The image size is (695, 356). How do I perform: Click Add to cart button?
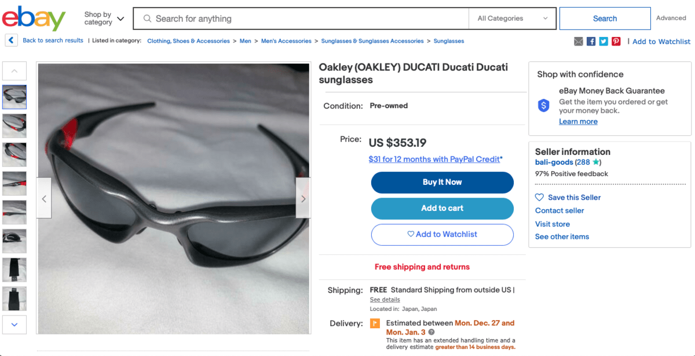point(442,209)
